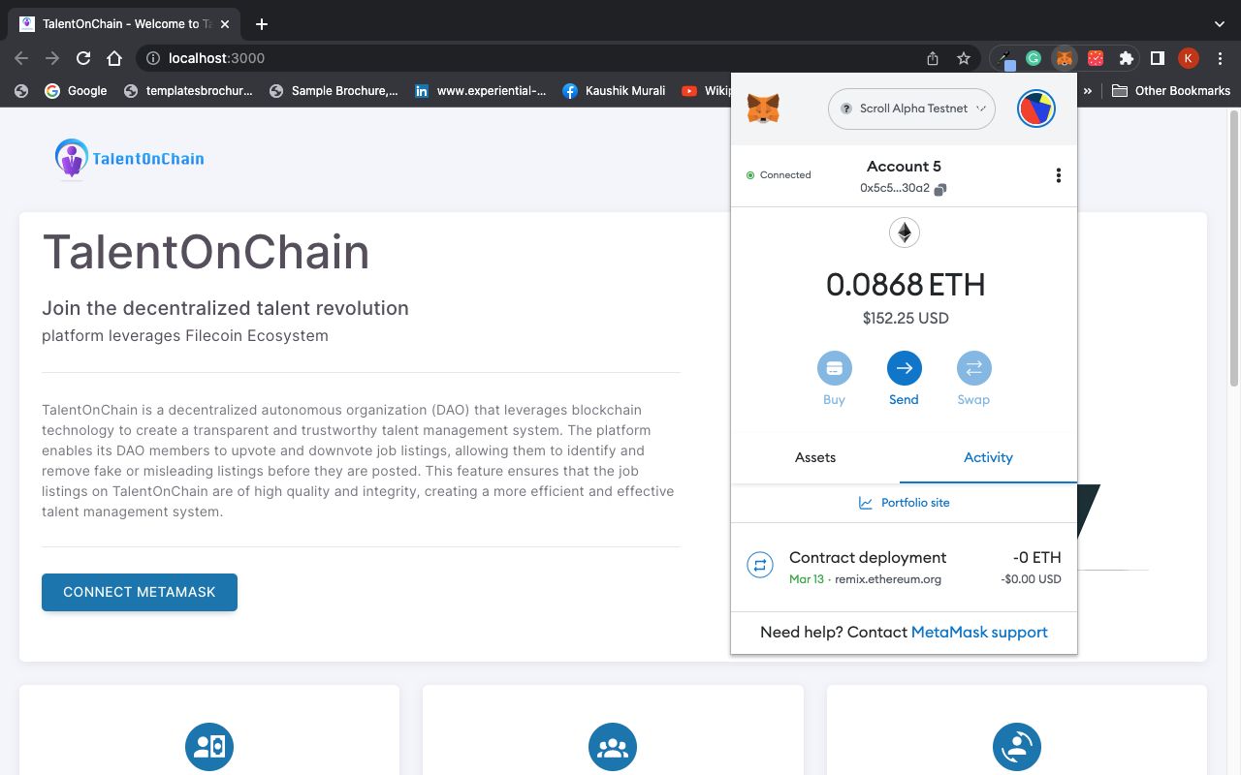This screenshot has width=1241, height=775.
Task: Click the TalentOnChain logo
Action: (130, 159)
